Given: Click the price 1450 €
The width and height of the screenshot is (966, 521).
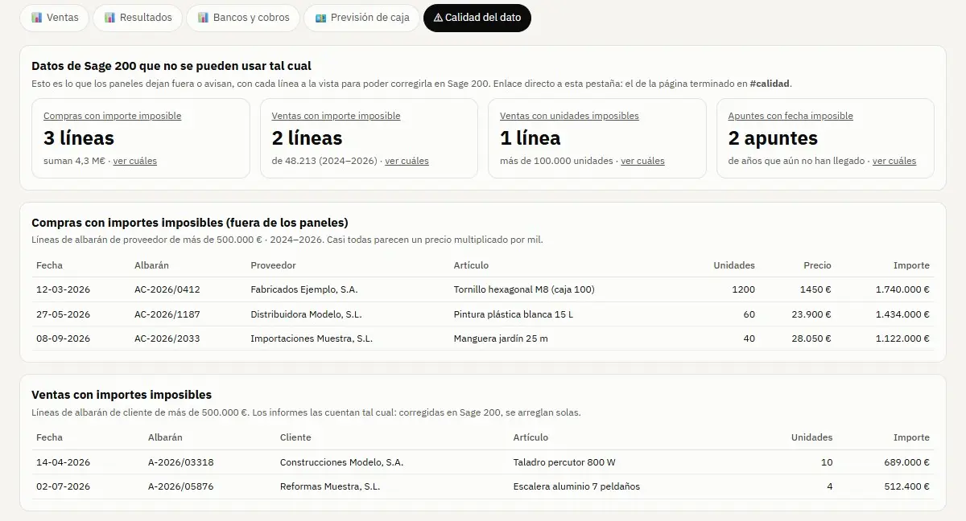Looking at the screenshot, I should (x=815, y=289).
